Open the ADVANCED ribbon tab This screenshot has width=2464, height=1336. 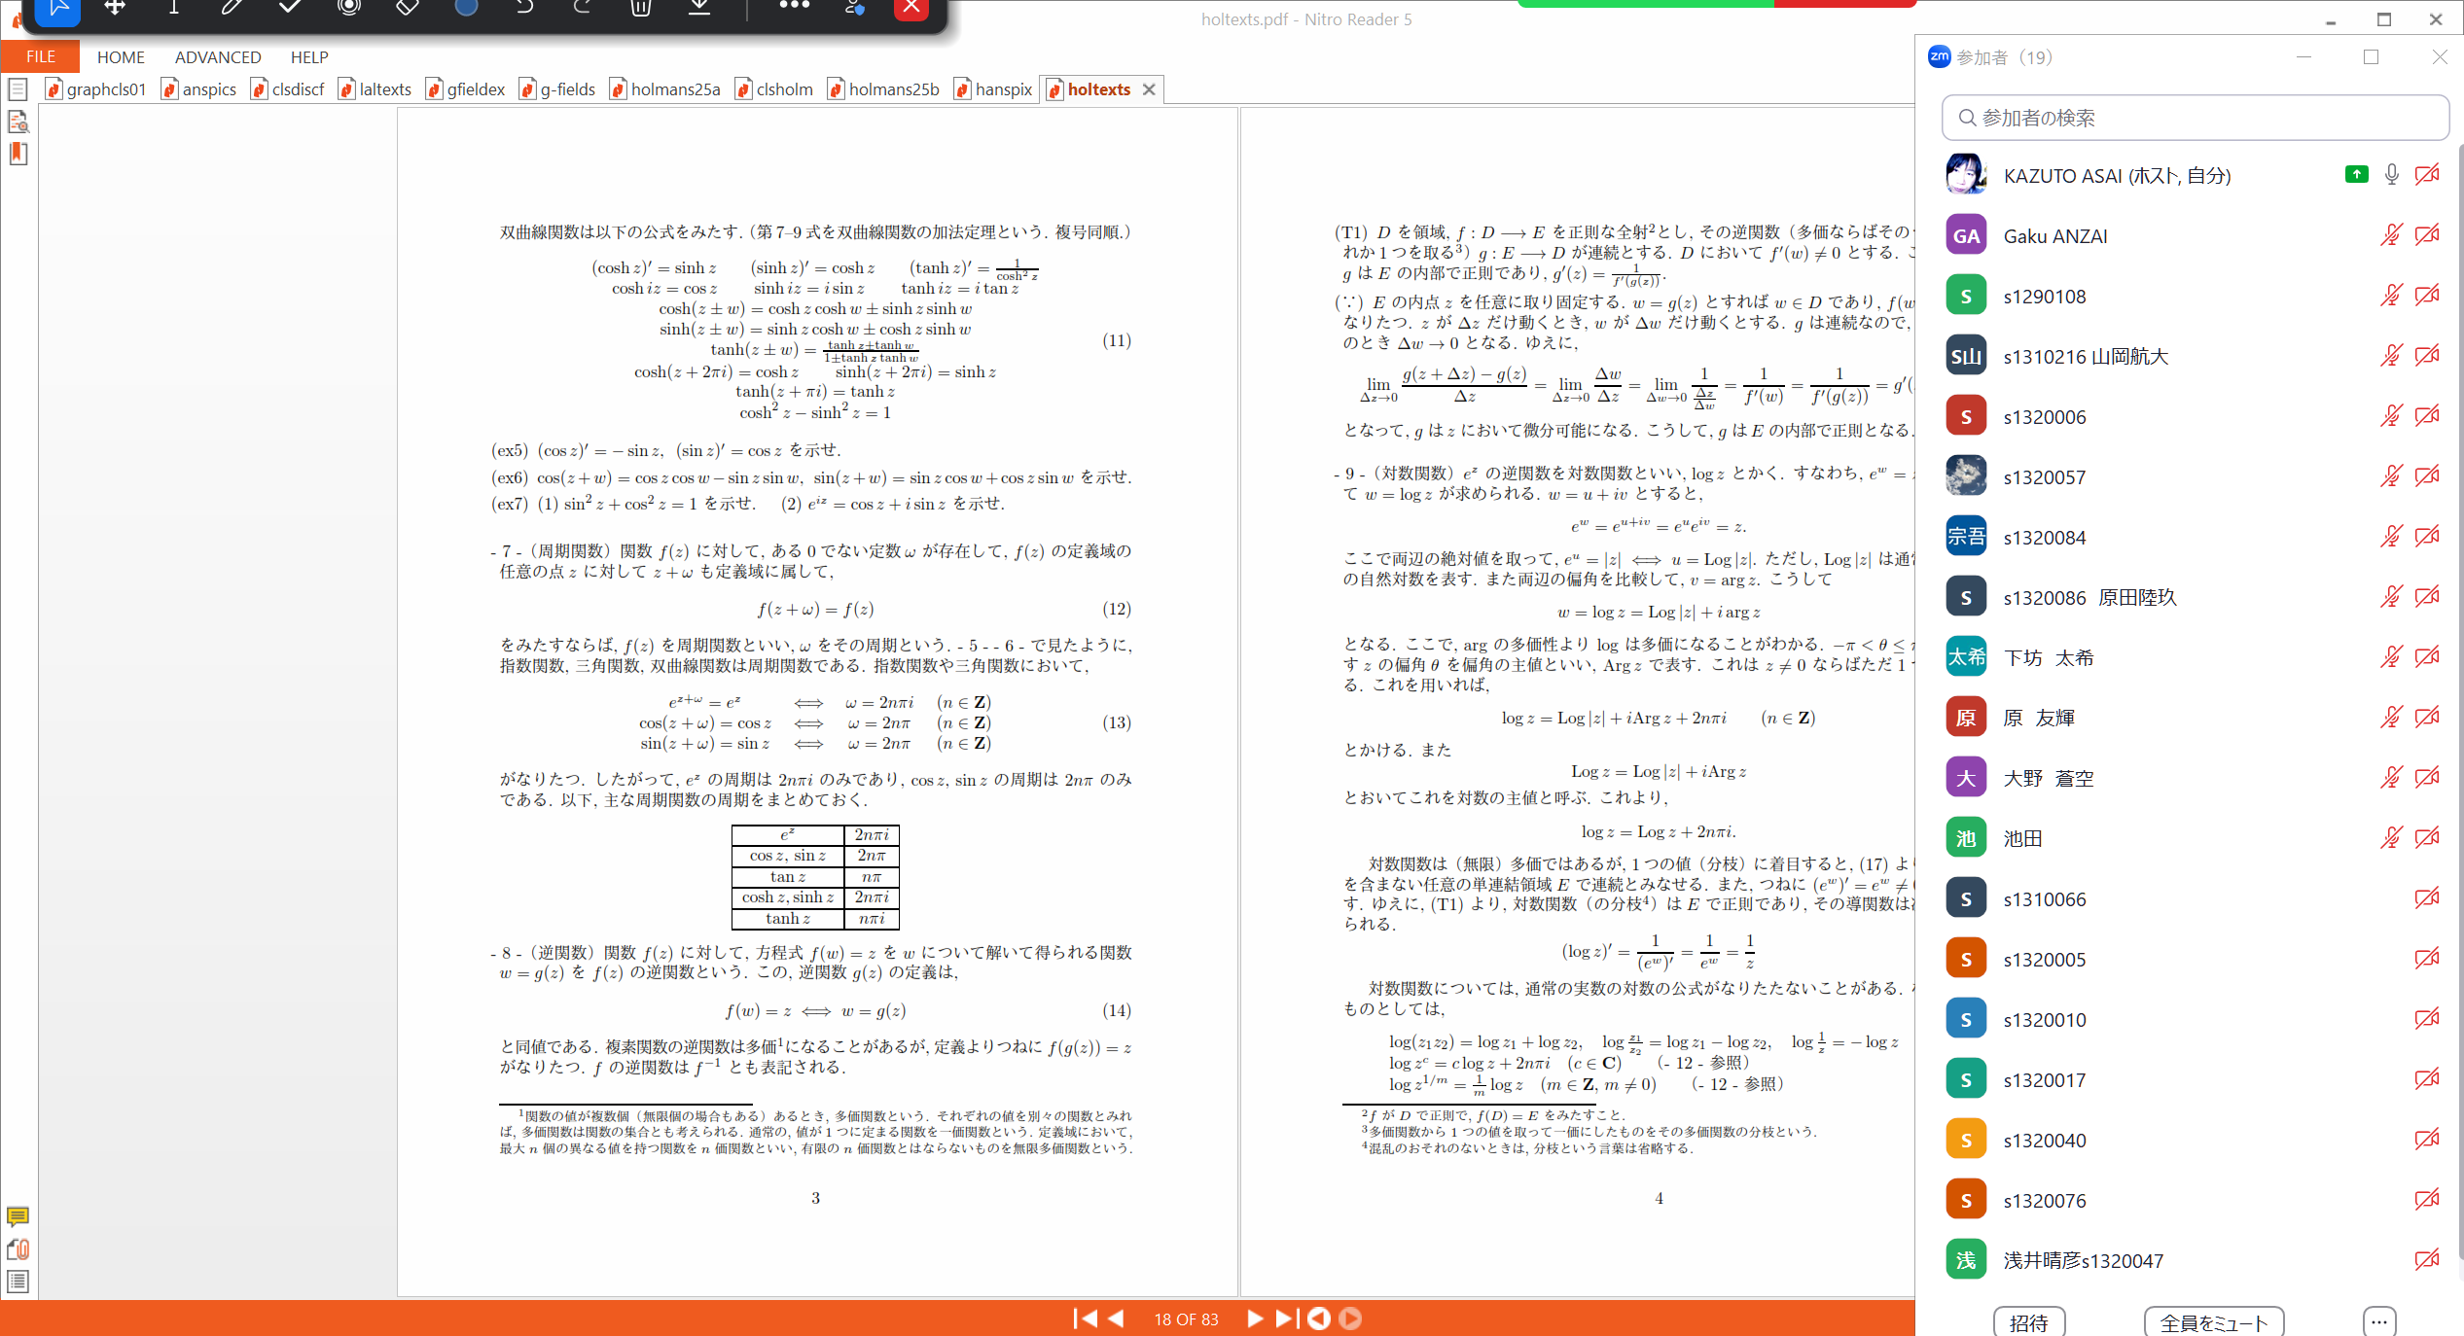[217, 56]
